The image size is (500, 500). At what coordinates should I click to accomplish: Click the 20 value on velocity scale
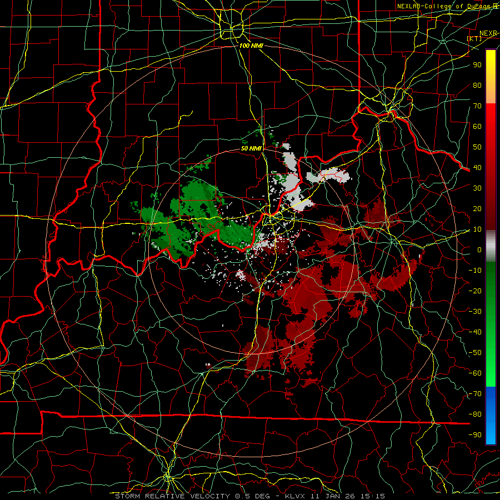(x=477, y=208)
